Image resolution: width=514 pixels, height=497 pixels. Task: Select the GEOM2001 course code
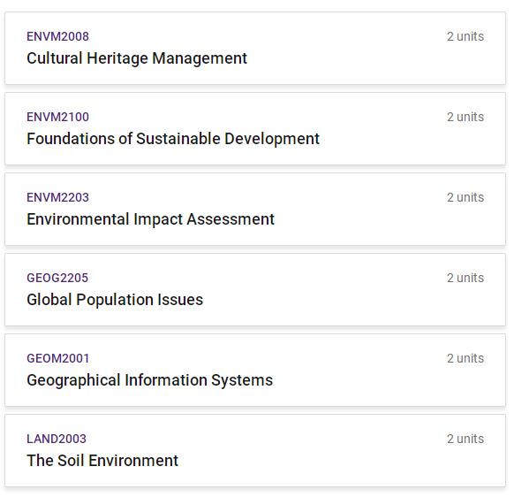click(57, 358)
